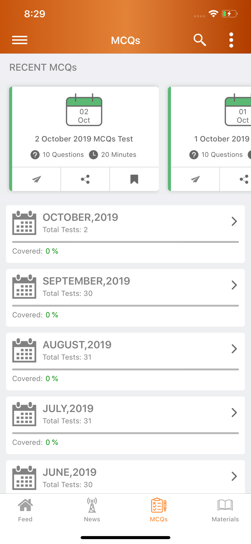Screen dimensions: 251x544
Task: Open the 2 October 2019 MCQs Test title
Action: tap(84, 139)
